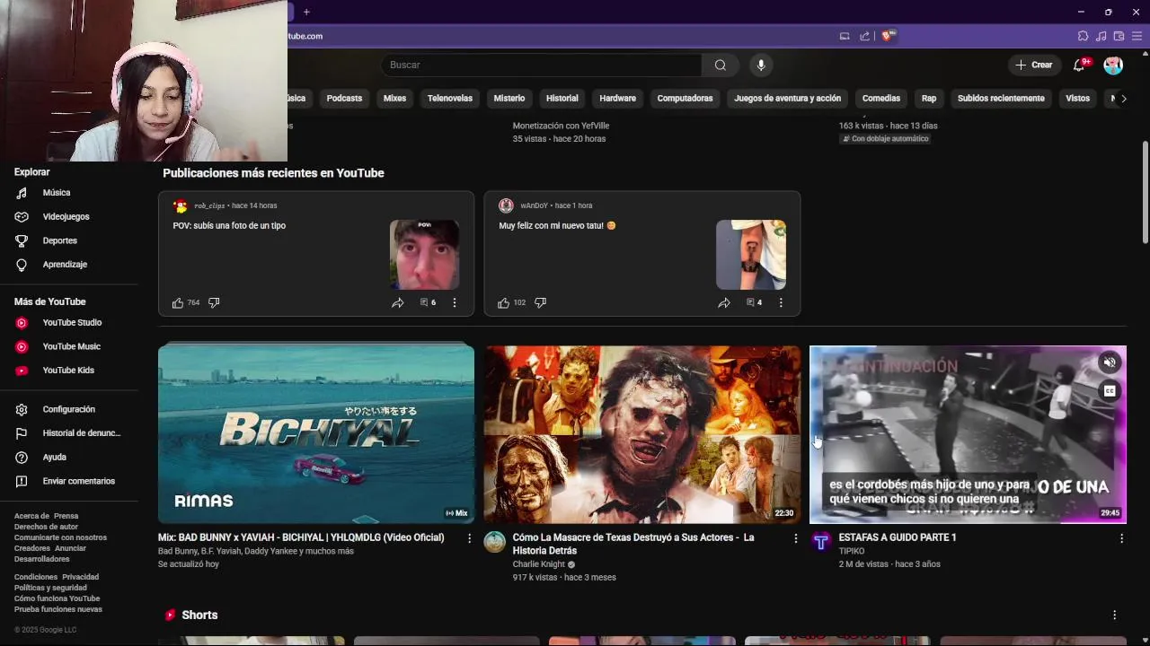The height and width of the screenshot is (646, 1150).
Task: Click the search magnifier button
Action: (721, 65)
